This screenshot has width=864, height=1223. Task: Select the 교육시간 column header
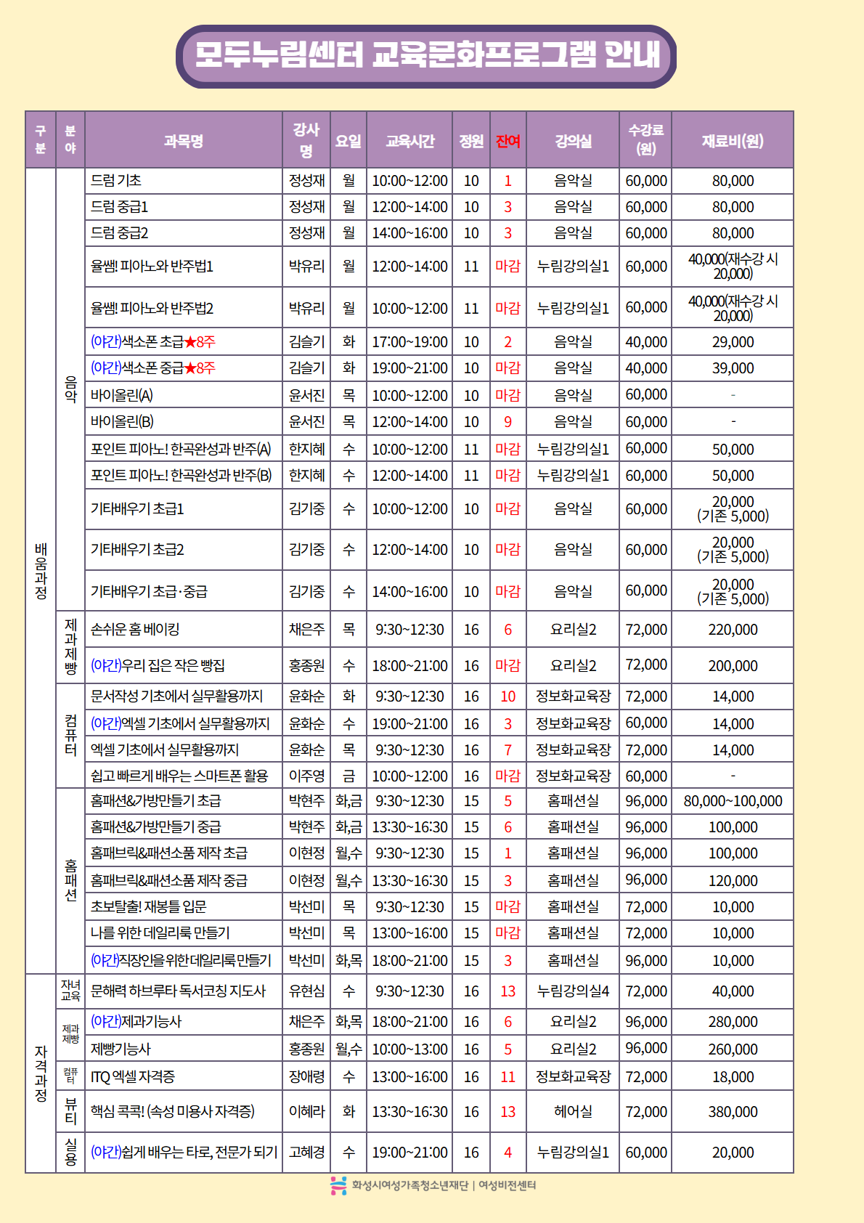[x=409, y=141]
